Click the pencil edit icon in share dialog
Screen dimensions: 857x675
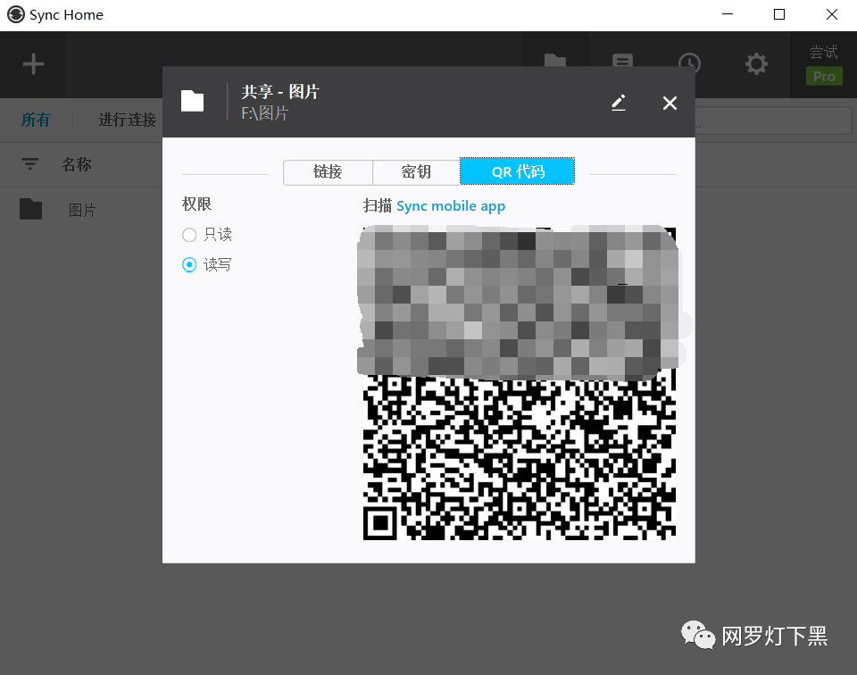coord(618,103)
